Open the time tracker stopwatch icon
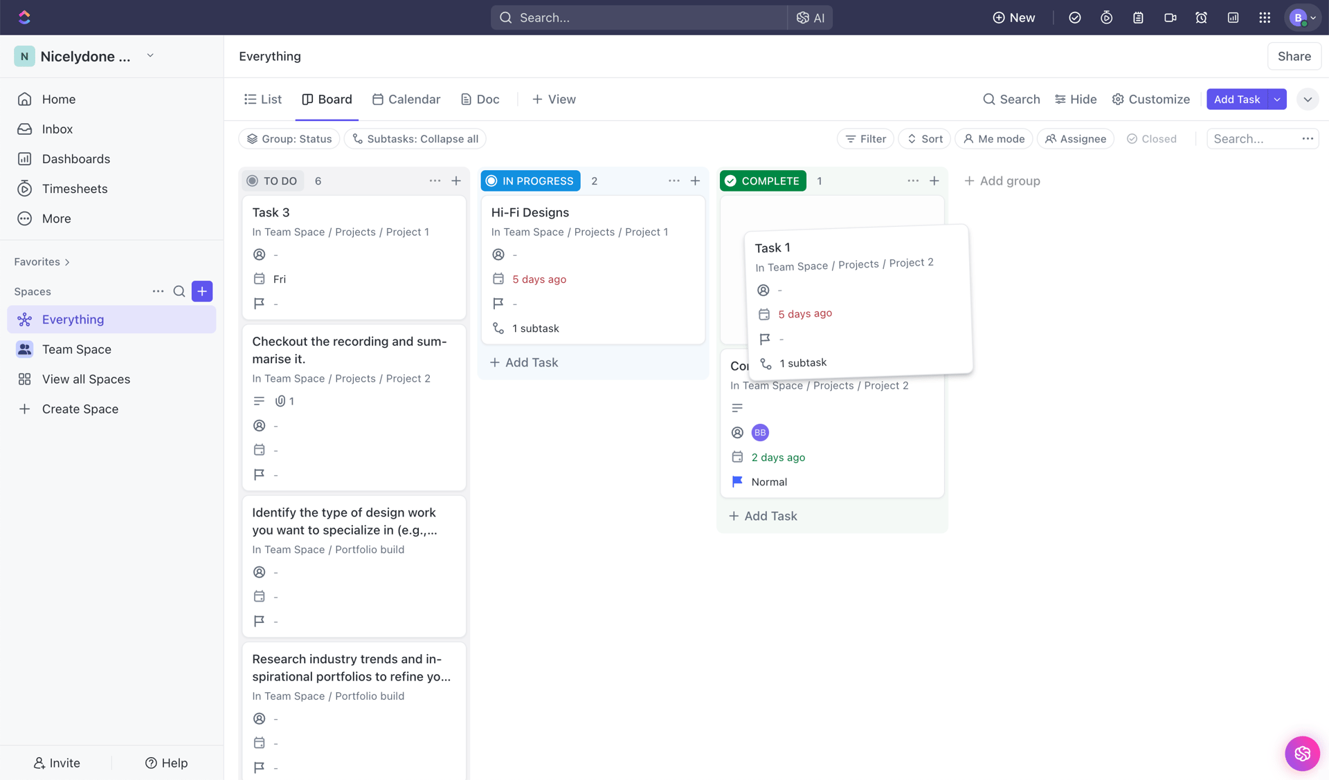The height and width of the screenshot is (780, 1329). tap(1106, 17)
